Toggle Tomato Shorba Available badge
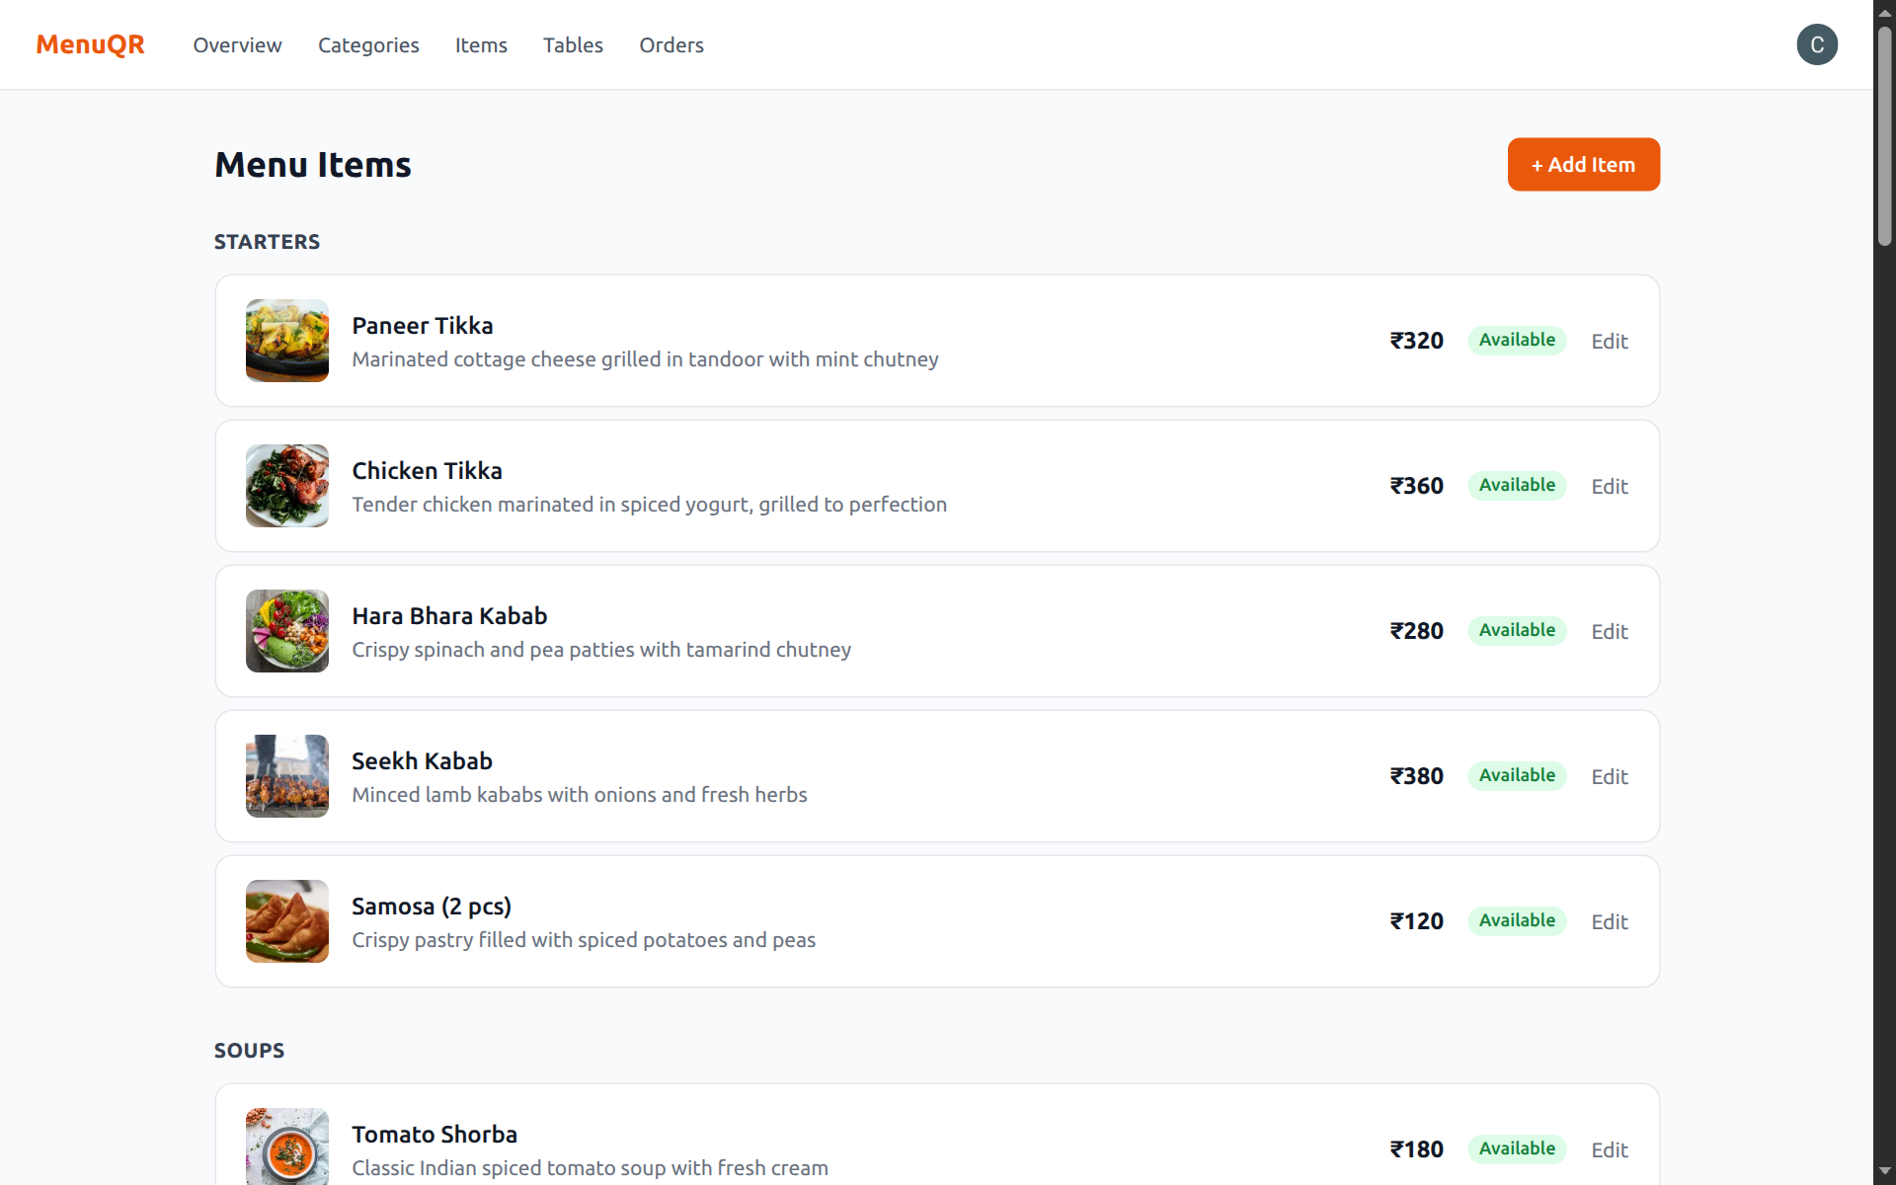 tap(1517, 1148)
